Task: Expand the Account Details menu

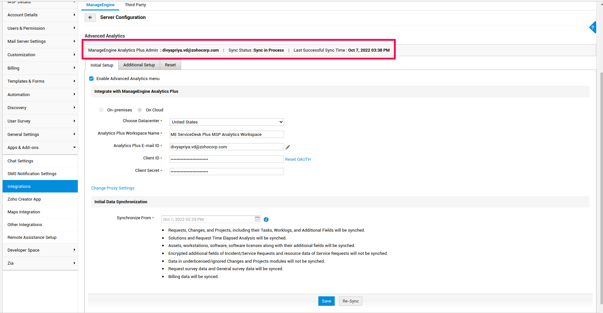Action: pos(40,15)
